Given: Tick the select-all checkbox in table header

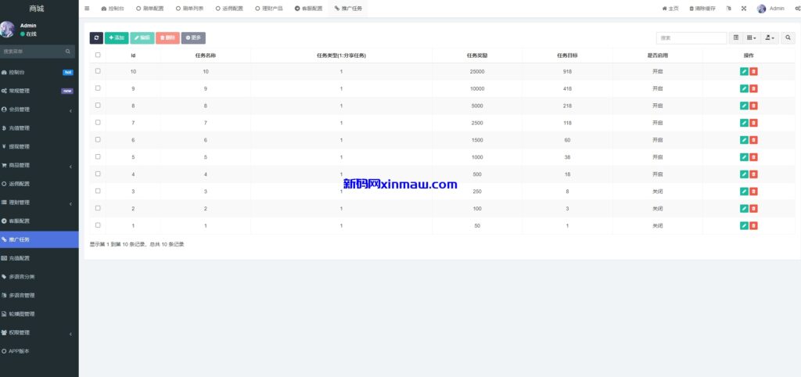Looking at the screenshot, I should point(98,56).
